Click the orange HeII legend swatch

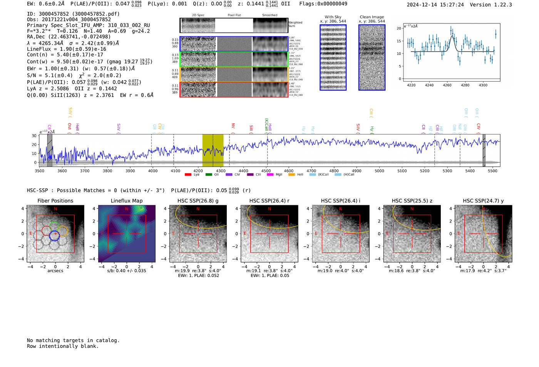click(291, 175)
